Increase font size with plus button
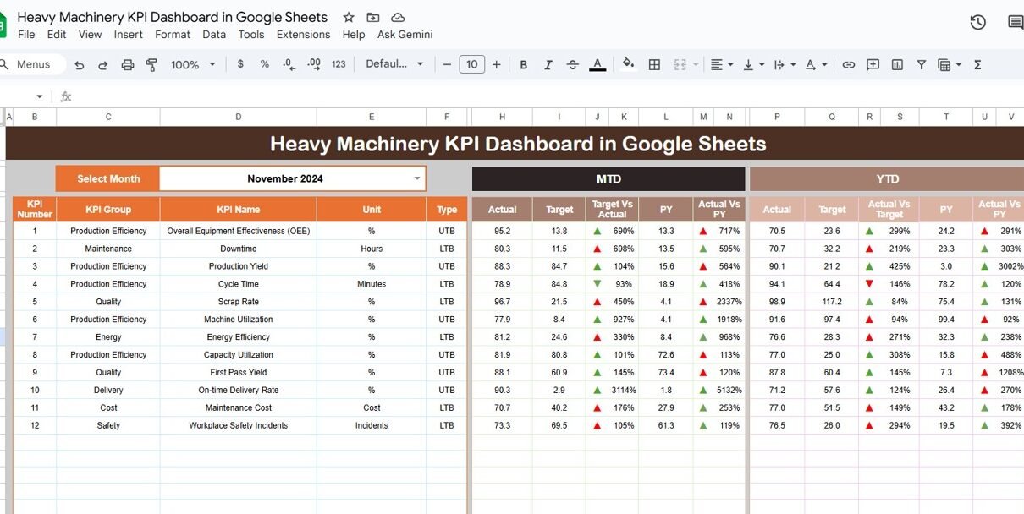The width and height of the screenshot is (1024, 514). 497,64
